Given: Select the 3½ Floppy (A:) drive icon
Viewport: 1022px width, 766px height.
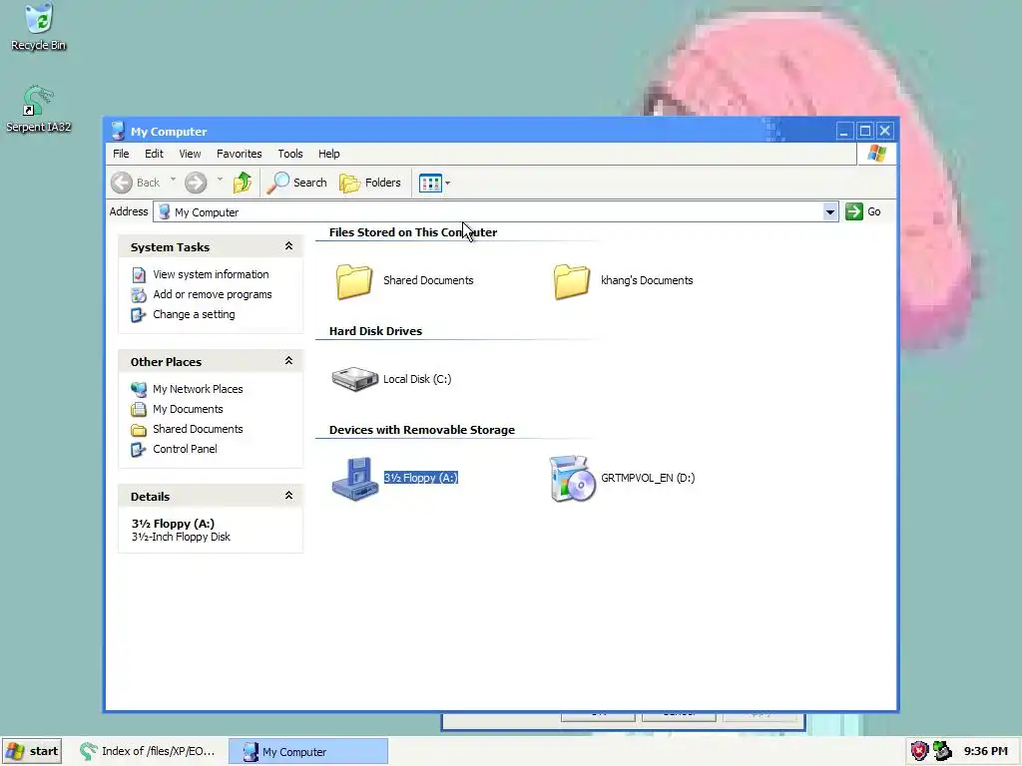Looking at the screenshot, I should point(354,479).
